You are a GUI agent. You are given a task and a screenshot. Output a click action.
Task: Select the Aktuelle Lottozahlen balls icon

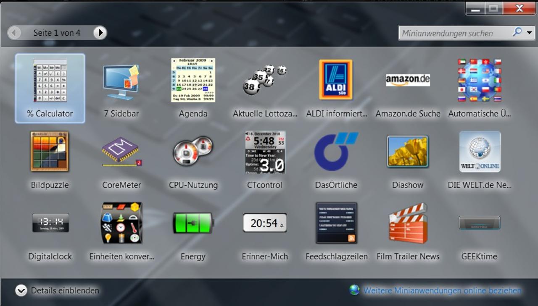pos(265,79)
